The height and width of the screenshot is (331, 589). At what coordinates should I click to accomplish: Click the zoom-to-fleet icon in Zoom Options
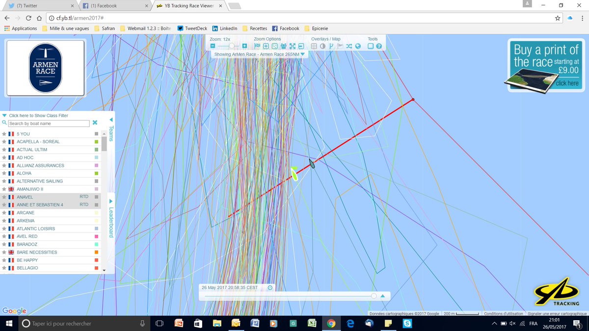click(283, 46)
